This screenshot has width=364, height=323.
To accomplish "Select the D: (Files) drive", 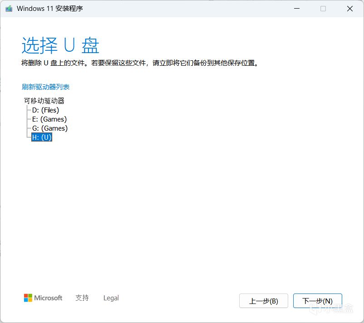I will pos(45,110).
